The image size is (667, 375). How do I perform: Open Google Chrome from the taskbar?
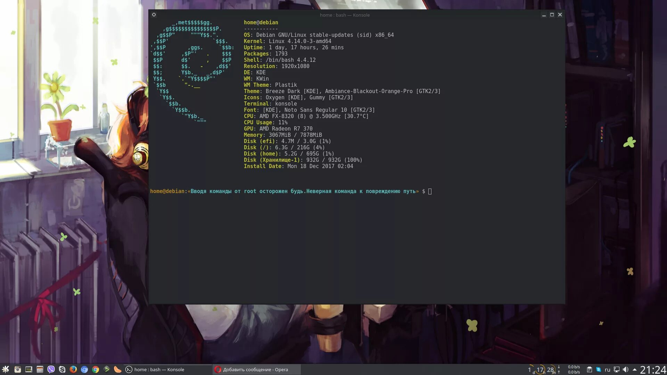(96, 369)
